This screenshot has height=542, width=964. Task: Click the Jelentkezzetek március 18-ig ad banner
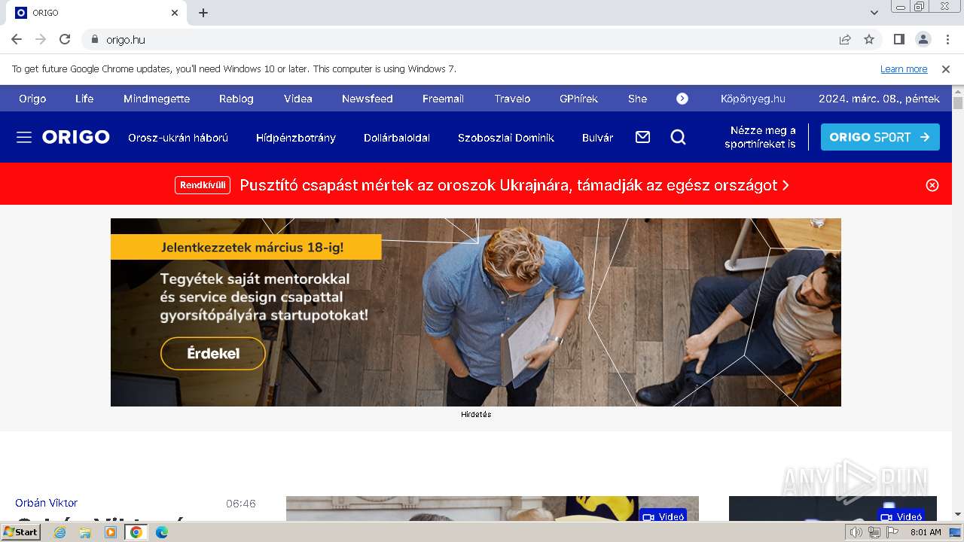pyautogui.click(x=246, y=247)
